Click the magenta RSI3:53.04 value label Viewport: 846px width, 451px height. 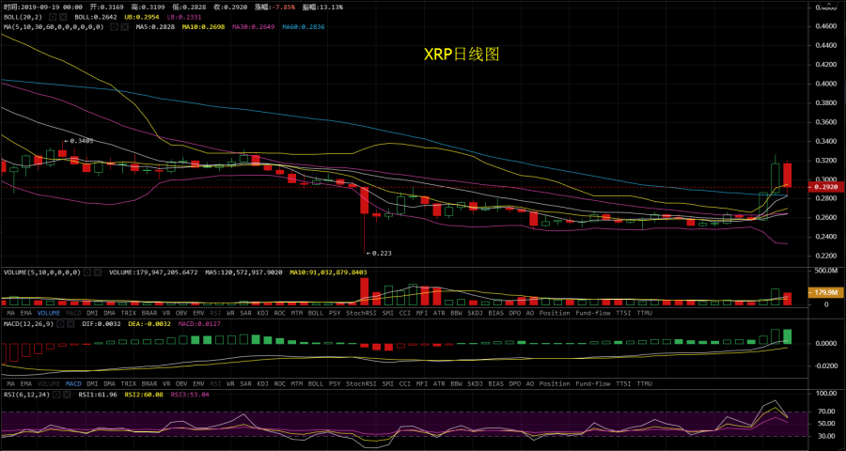click(190, 395)
